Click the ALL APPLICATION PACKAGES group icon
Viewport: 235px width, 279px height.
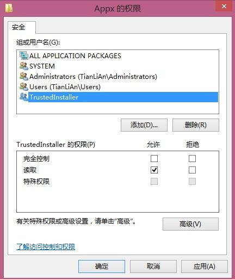(x=24, y=55)
